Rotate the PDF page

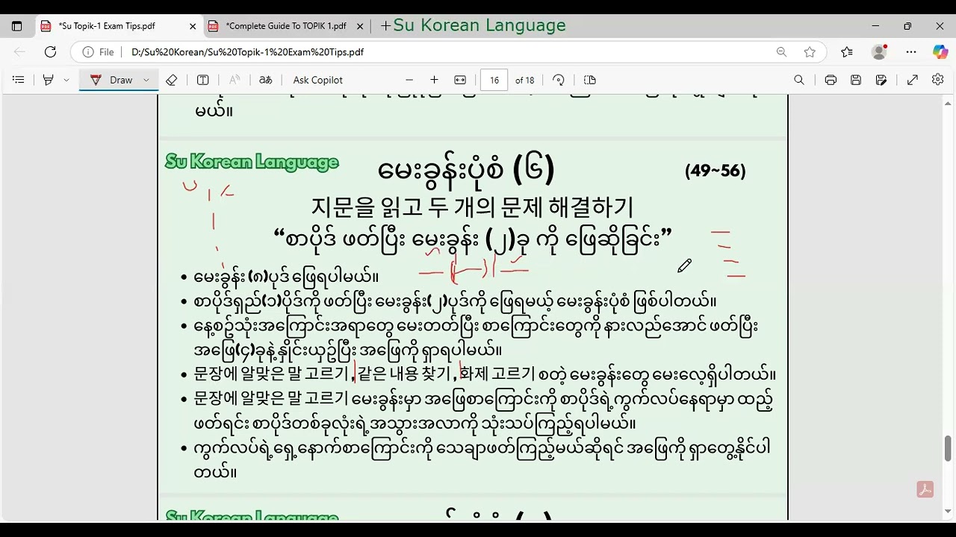point(559,80)
